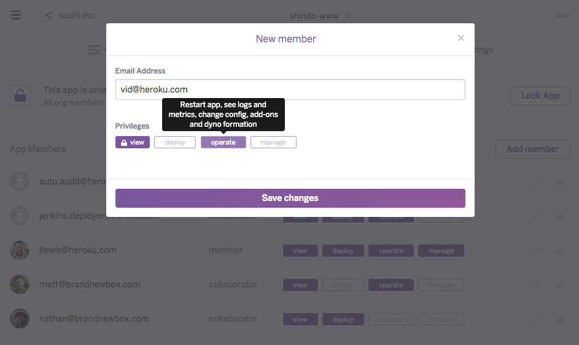Screen dimensions: 579x345
Task: Enable the manage privilege in dialog
Action: 273,142
